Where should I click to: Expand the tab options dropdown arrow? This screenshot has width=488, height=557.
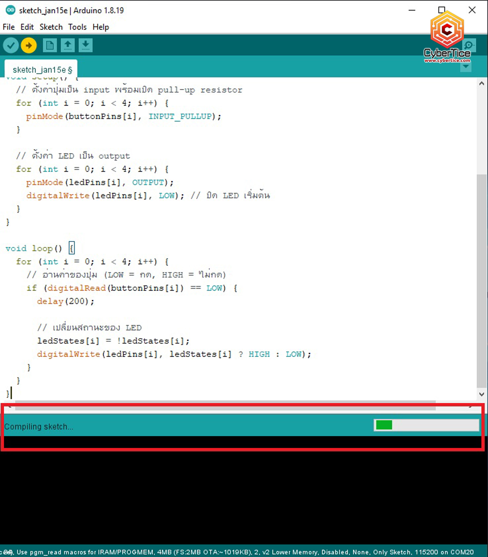pos(466,67)
